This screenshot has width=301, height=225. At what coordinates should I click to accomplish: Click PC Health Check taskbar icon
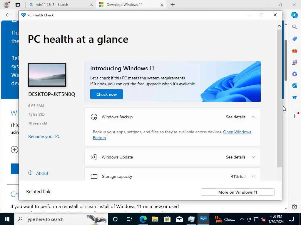[203, 219]
